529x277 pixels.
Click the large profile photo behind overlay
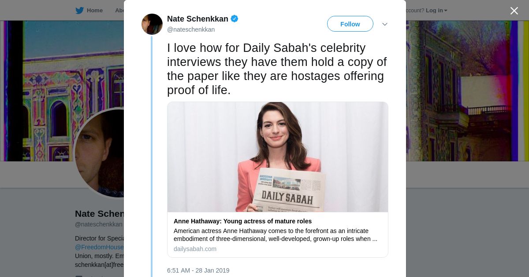[99, 154]
